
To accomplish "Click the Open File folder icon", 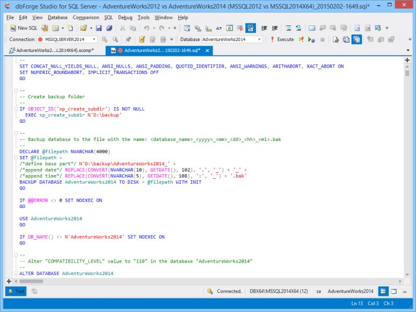I will pos(84,28).
